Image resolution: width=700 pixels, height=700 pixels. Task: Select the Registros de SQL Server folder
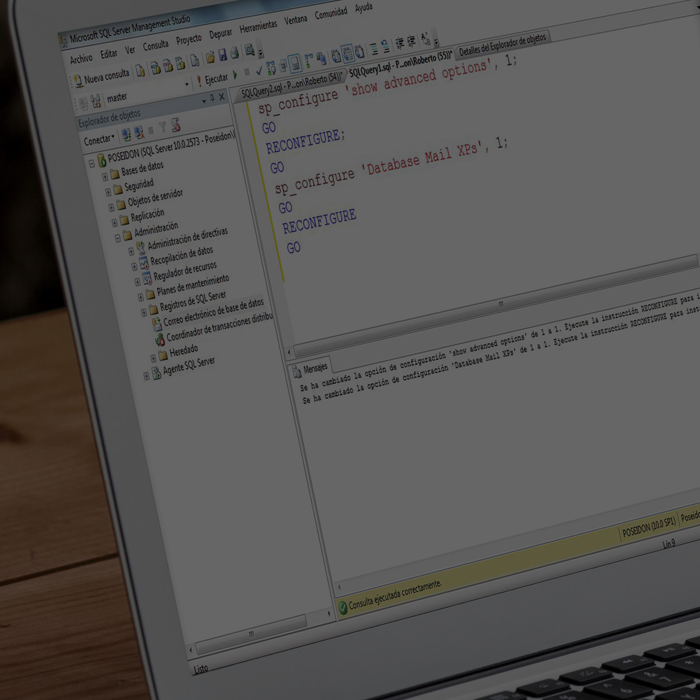192,300
